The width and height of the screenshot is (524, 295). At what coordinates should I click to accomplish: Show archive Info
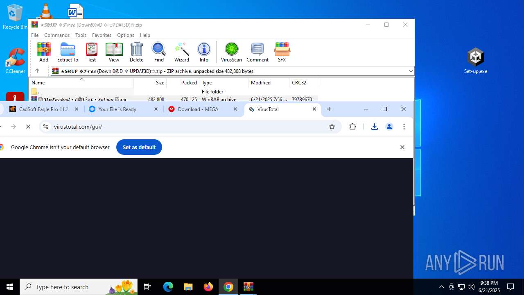click(x=204, y=52)
